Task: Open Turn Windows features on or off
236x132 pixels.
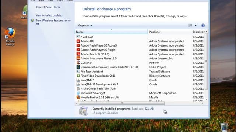Action: coord(53,22)
